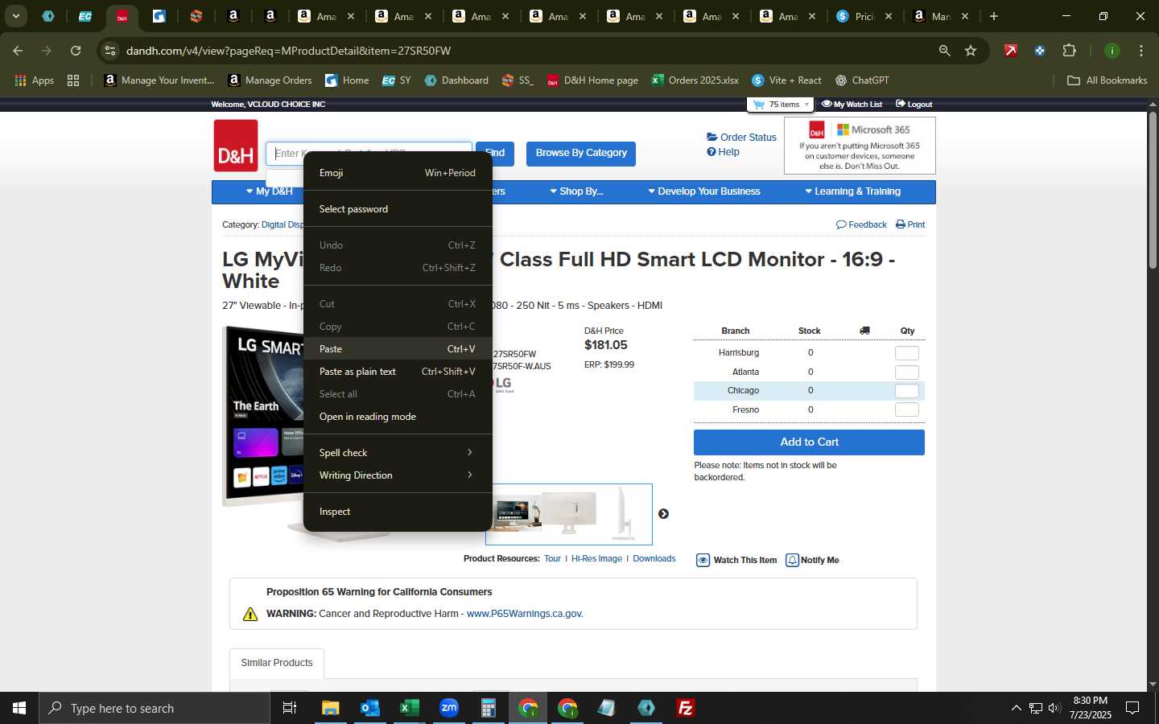The image size is (1159, 724).
Task: Open the tab search dropdown arrow
Action: [15, 16]
